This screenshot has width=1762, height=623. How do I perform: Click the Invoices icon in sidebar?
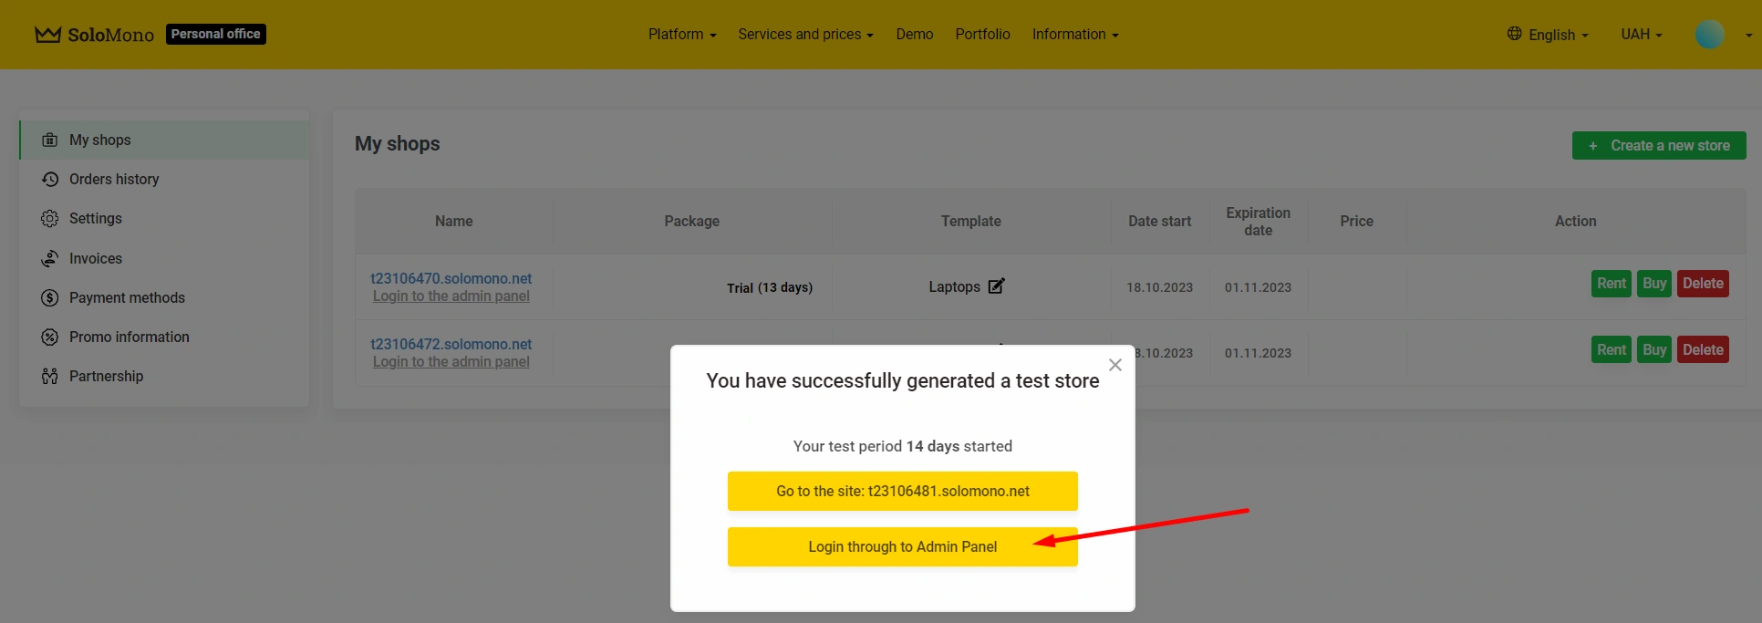[x=50, y=259]
